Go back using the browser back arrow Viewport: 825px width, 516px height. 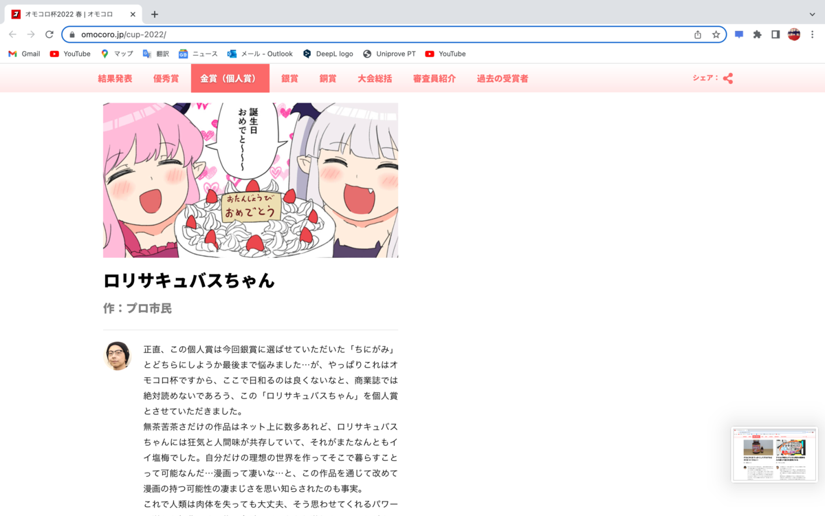12,34
